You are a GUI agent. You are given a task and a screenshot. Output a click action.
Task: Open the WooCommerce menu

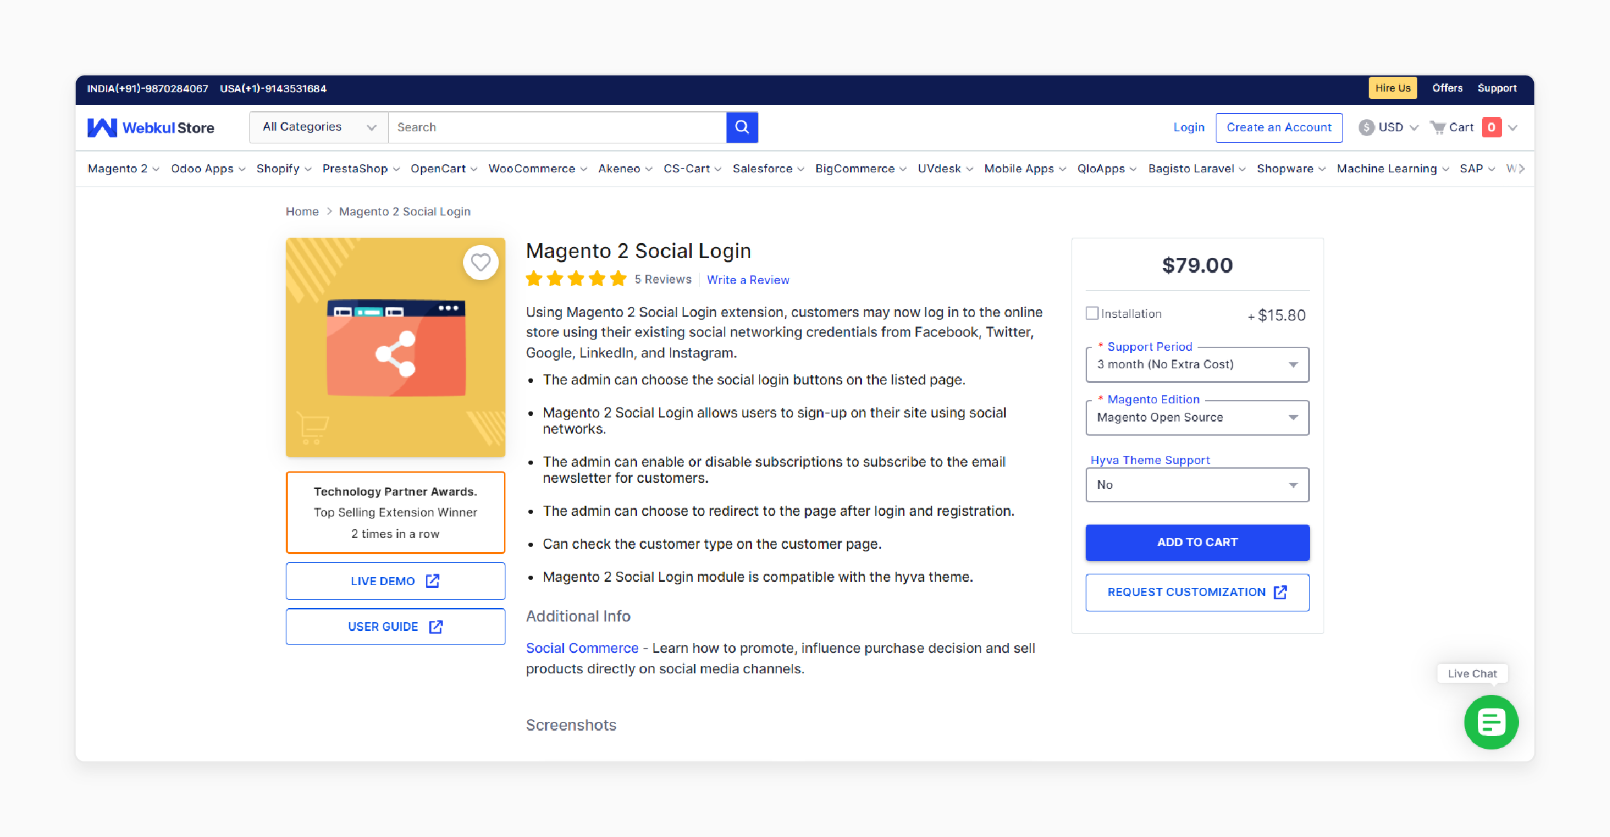point(538,169)
